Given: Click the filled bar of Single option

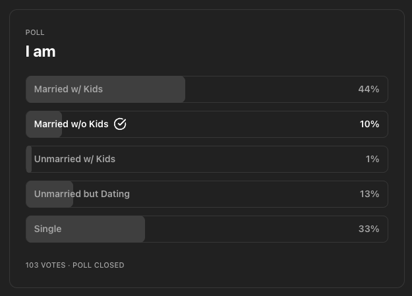Looking at the screenshot, I should (86, 229).
